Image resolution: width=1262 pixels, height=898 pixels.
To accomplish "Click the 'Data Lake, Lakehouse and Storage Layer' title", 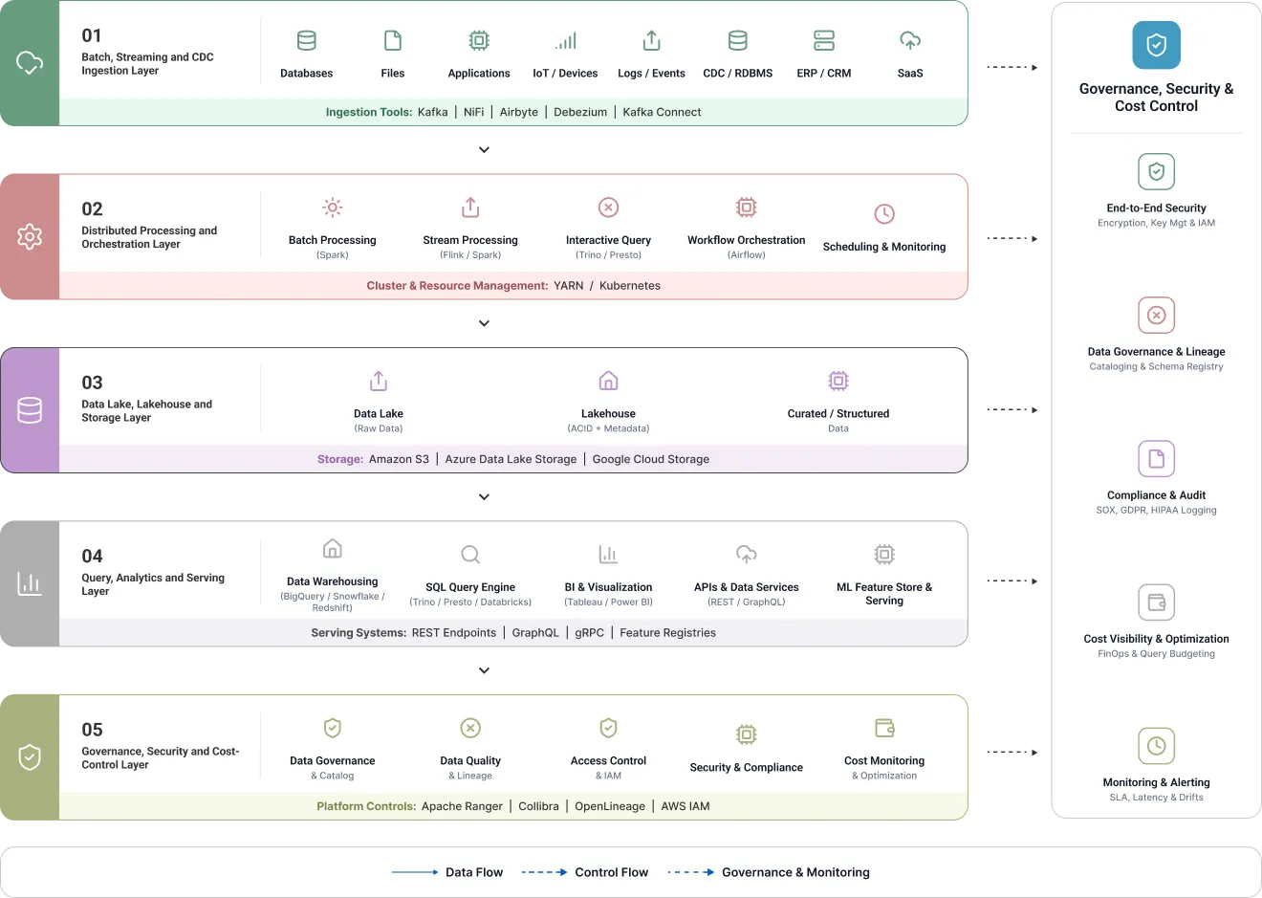I will (147, 411).
